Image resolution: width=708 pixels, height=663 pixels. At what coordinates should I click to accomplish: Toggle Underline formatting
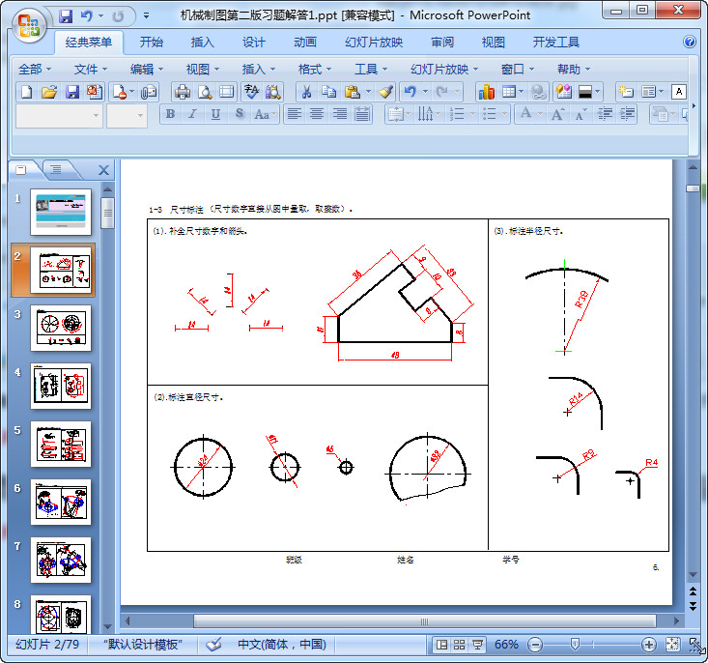[x=215, y=114]
